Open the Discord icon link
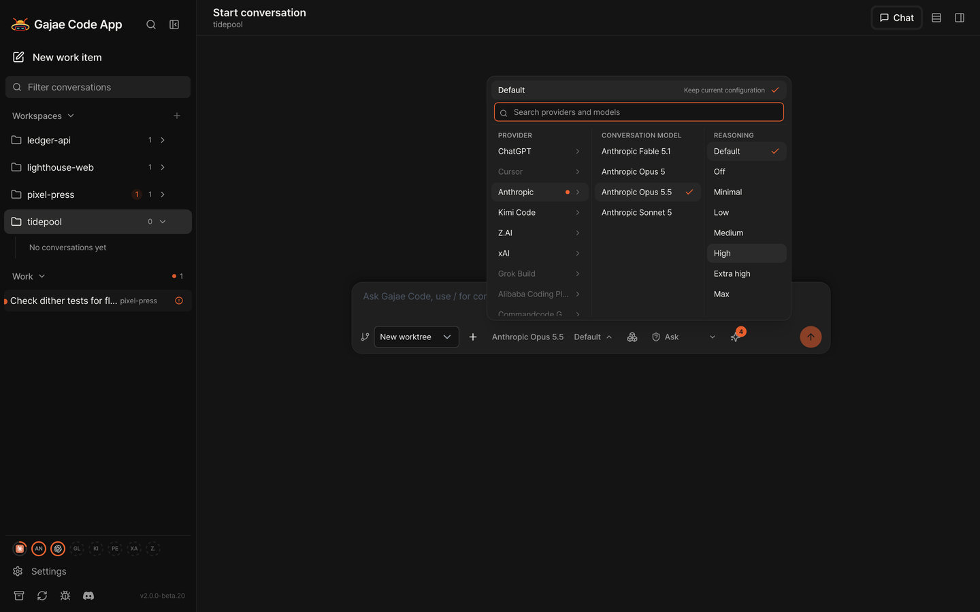980x612 pixels. [88, 596]
